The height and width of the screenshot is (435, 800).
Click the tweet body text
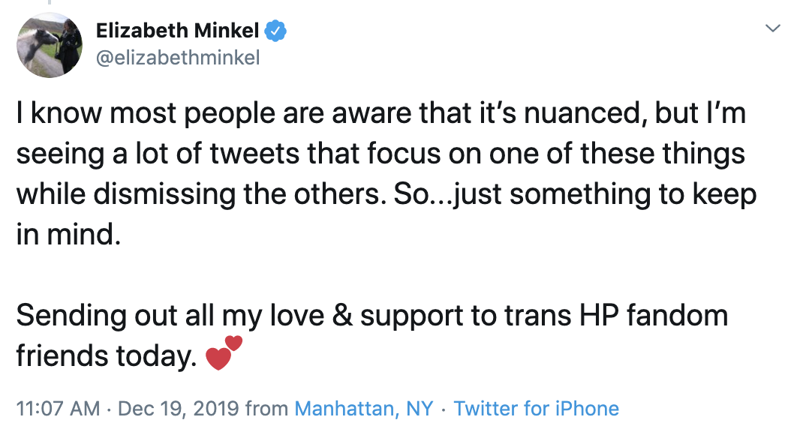pos(375,172)
